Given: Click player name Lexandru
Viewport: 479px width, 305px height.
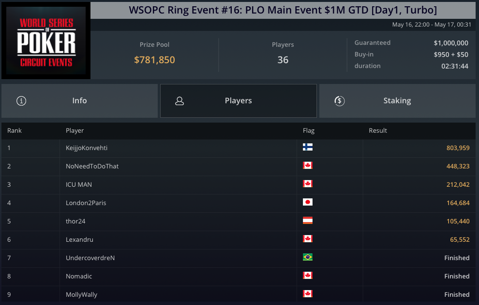Looking at the screenshot, I should [79, 239].
